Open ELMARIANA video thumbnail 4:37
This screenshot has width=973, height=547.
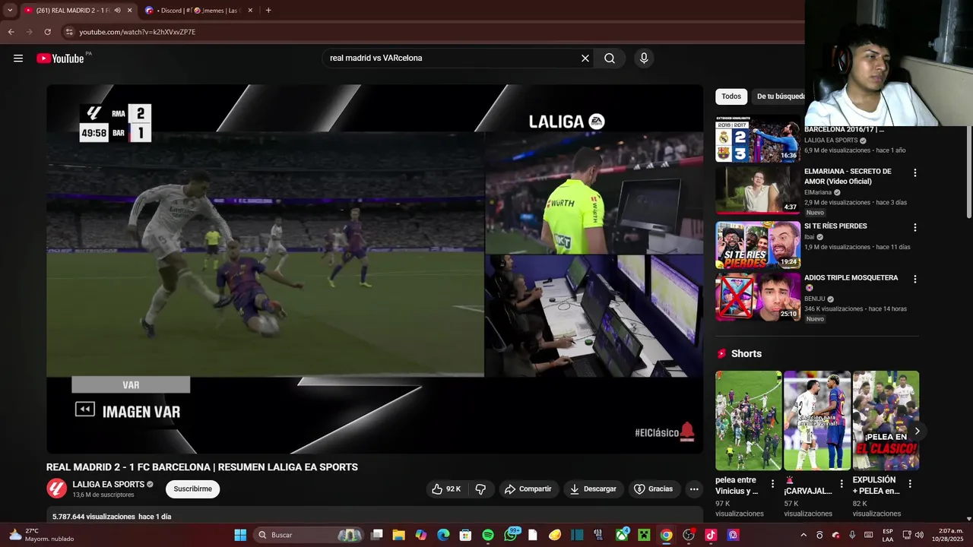click(758, 190)
